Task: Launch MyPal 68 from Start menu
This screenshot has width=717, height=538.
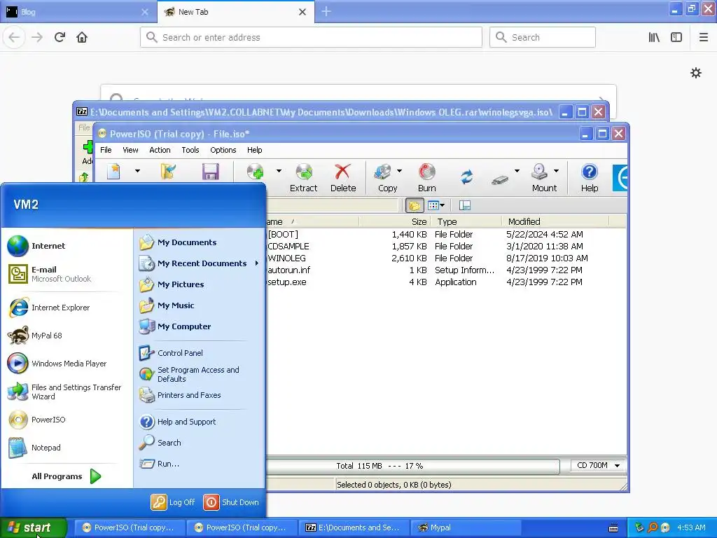Action: (x=67, y=336)
